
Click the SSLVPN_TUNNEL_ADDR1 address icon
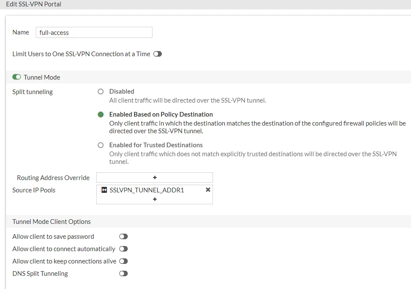(104, 190)
